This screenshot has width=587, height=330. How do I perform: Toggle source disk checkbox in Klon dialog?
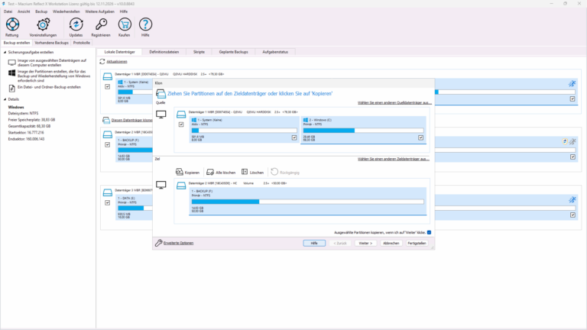tap(181, 125)
